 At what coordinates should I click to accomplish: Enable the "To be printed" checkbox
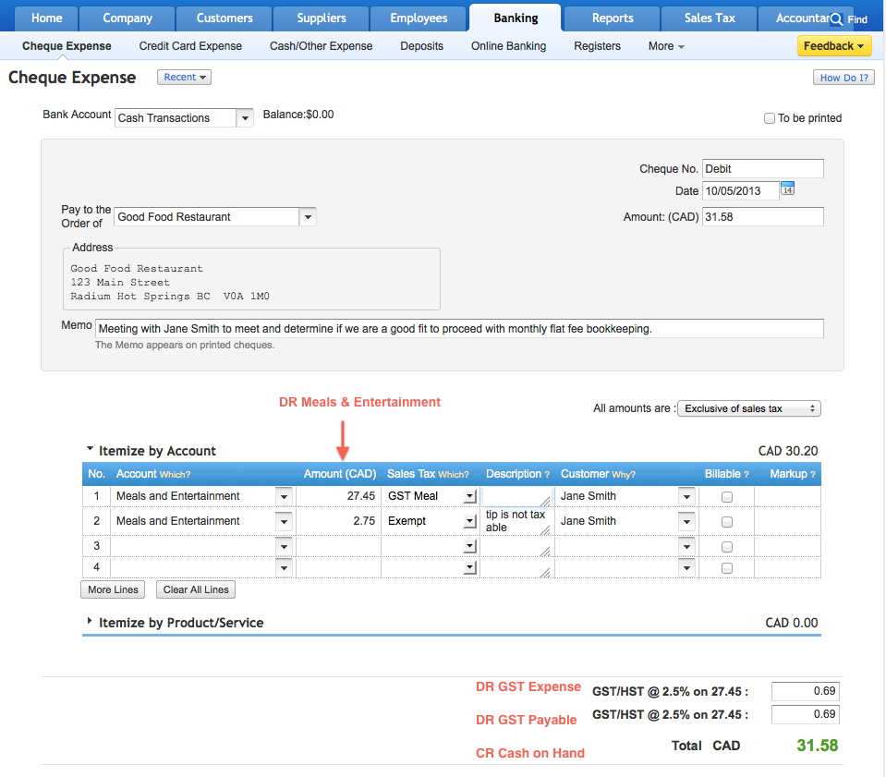(770, 118)
